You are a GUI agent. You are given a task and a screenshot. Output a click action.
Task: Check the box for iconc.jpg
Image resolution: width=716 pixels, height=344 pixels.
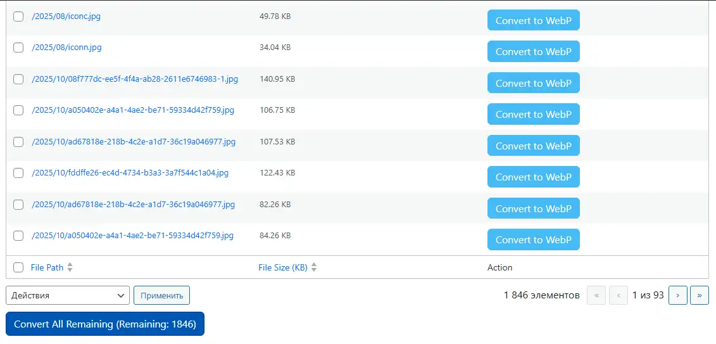(x=18, y=16)
